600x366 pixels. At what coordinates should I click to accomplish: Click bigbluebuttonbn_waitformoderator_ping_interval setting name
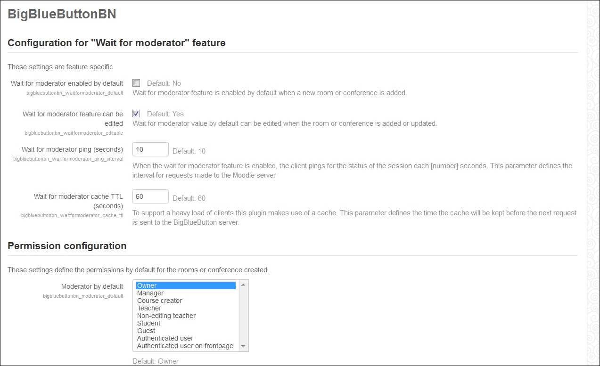68,159
